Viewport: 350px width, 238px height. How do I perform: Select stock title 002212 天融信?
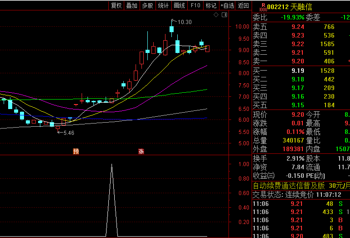point(290,7)
